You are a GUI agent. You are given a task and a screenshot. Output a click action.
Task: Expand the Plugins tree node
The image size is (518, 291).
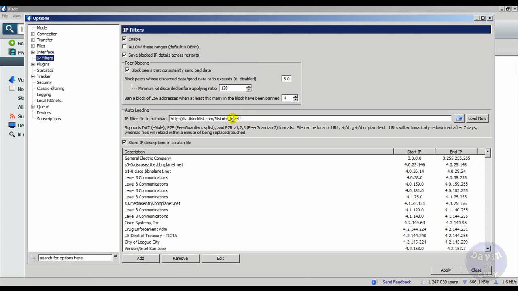coord(33,64)
